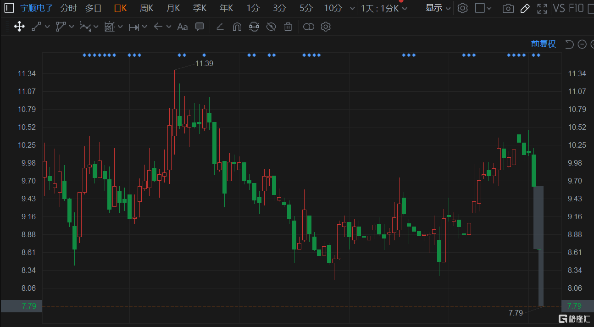
Task: Click the green 7.79 tag on left axis
Action: [x=29, y=306]
